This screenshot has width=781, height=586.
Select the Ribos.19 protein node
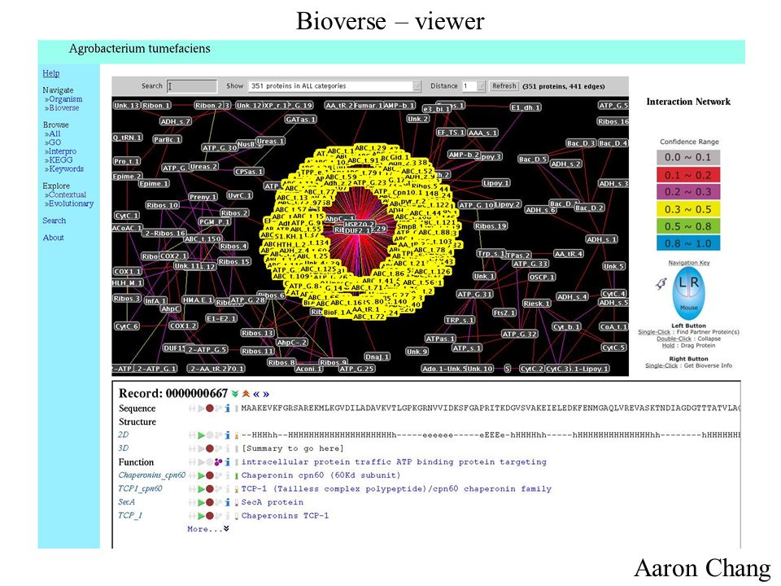click(x=491, y=225)
